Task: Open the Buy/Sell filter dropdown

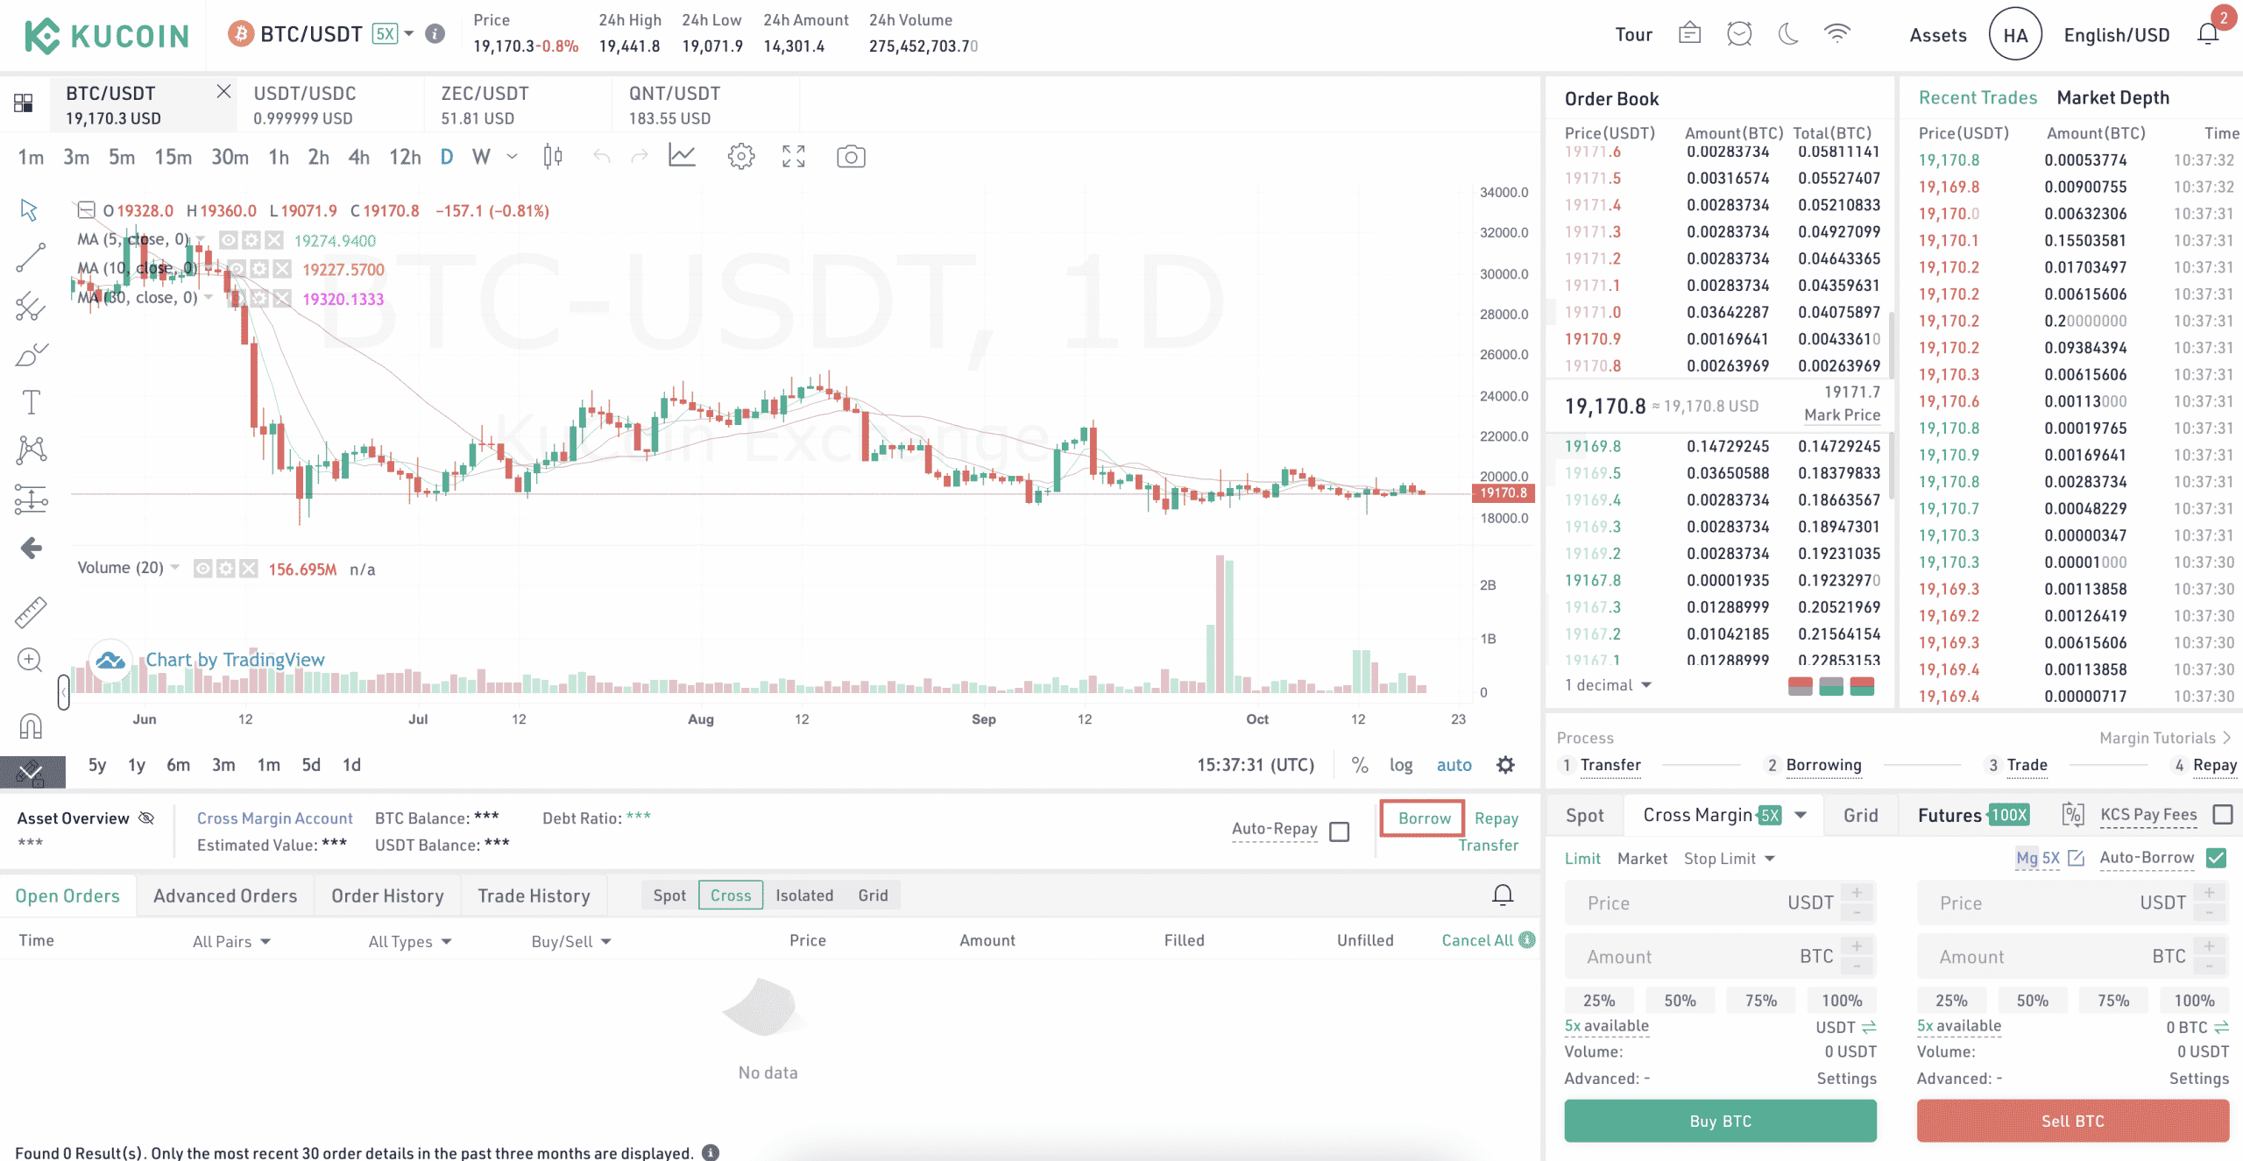Action: 570,941
